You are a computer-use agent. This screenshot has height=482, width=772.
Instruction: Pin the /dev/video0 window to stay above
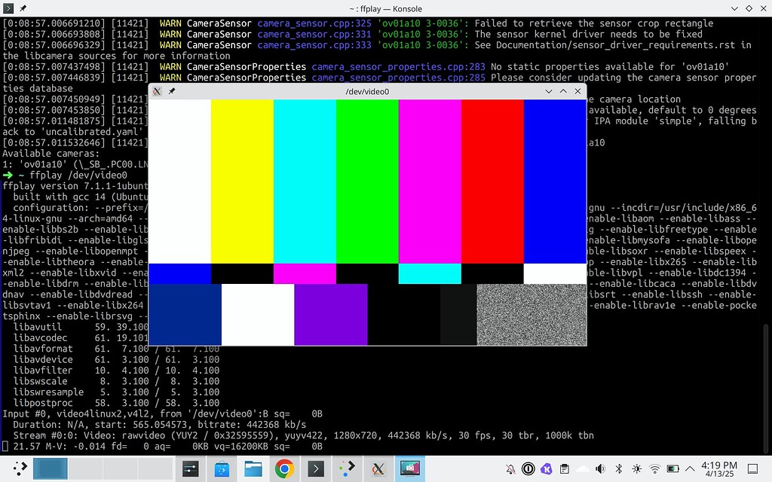point(172,90)
